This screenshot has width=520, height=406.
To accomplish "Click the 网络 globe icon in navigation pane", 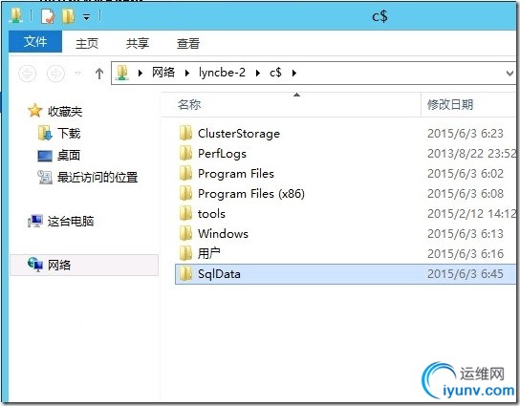I will coord(35,265).
